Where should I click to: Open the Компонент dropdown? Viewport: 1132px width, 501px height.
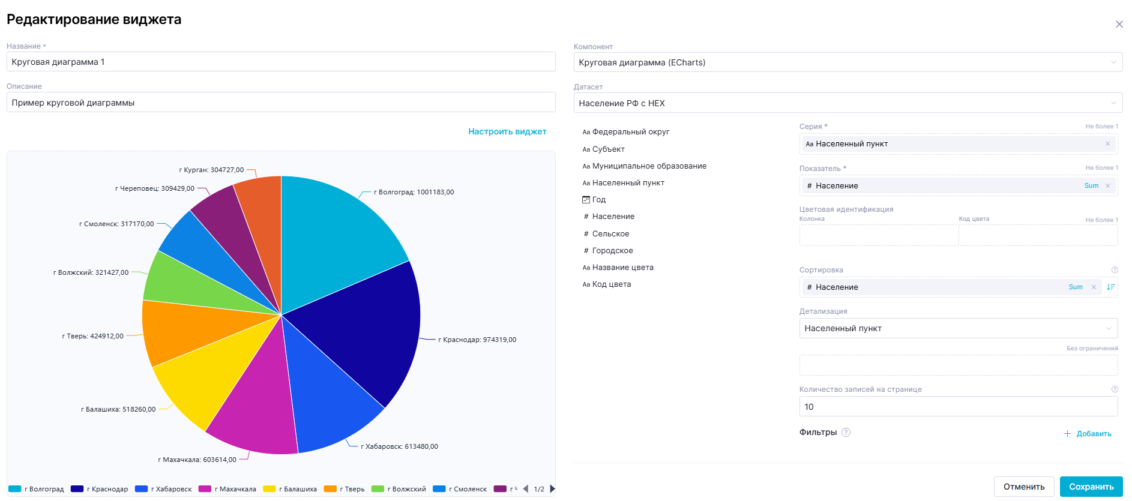point(847,62)
